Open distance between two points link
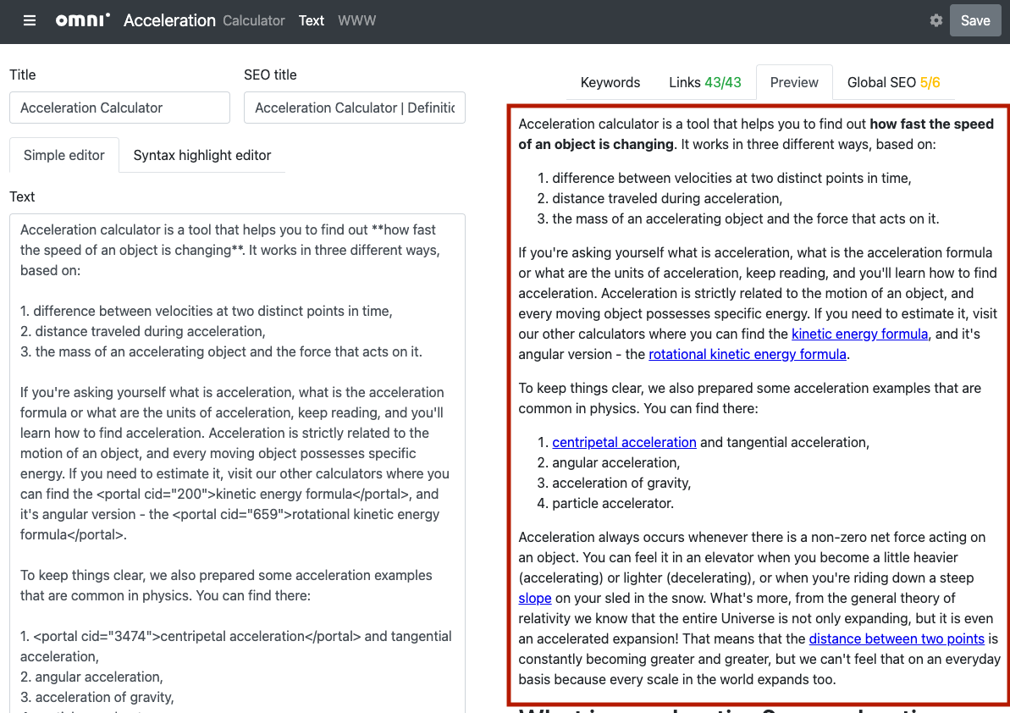The image size is (1010, 713). [x=897, y=639]
